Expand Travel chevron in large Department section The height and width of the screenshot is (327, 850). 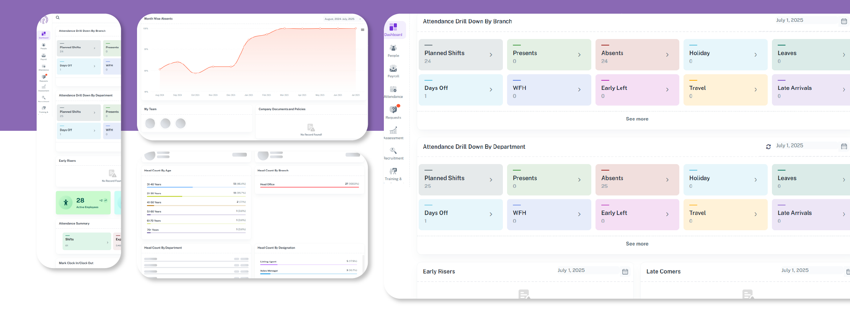click(x=755, y=214)
